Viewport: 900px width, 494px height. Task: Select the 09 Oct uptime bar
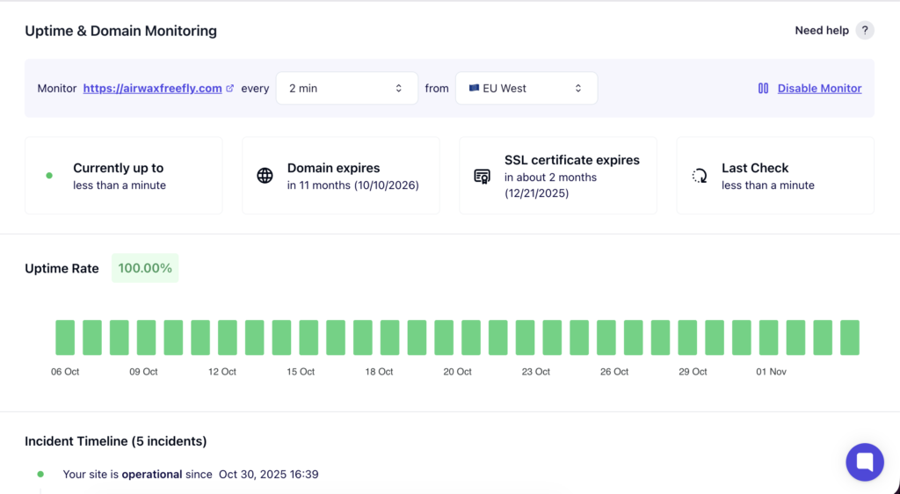[147, 338]
